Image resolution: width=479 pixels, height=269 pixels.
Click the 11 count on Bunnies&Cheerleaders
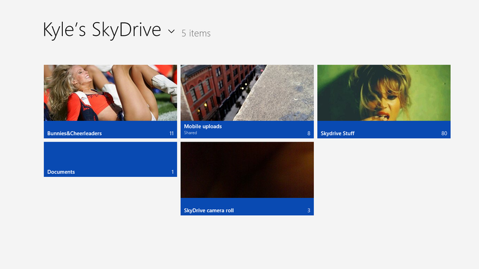click(x=171, y=133)
